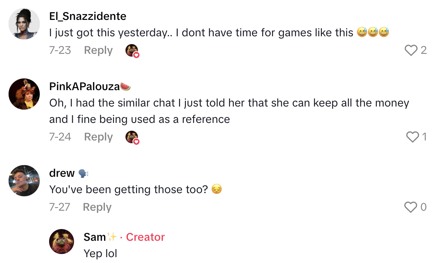
Task: Click creator-liked badge beside 7-24 Reply
Action: tap(132, 137)
